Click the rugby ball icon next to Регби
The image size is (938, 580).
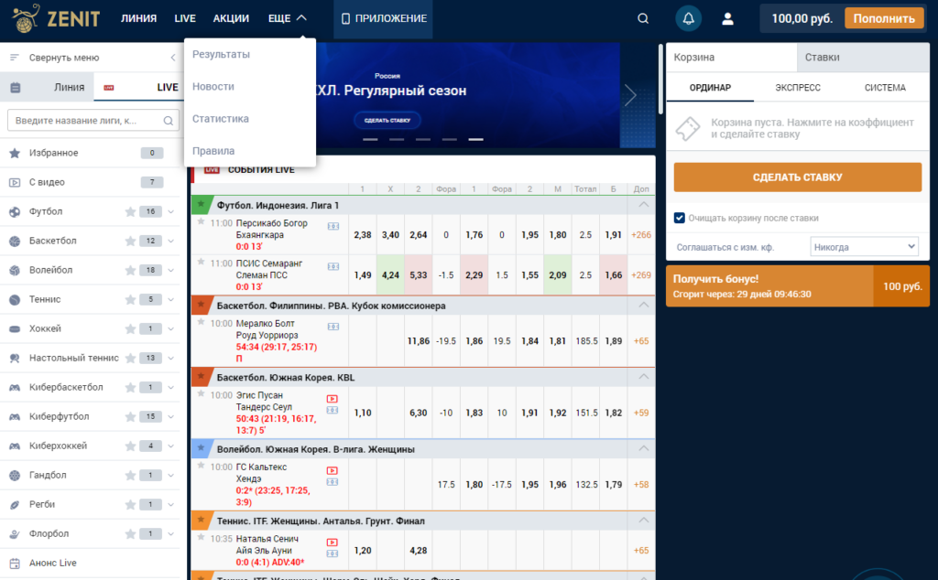[15, 504]
